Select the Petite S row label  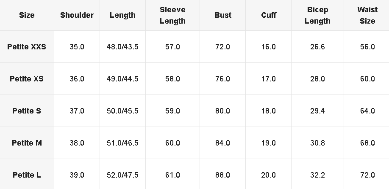tap(27, 111)
